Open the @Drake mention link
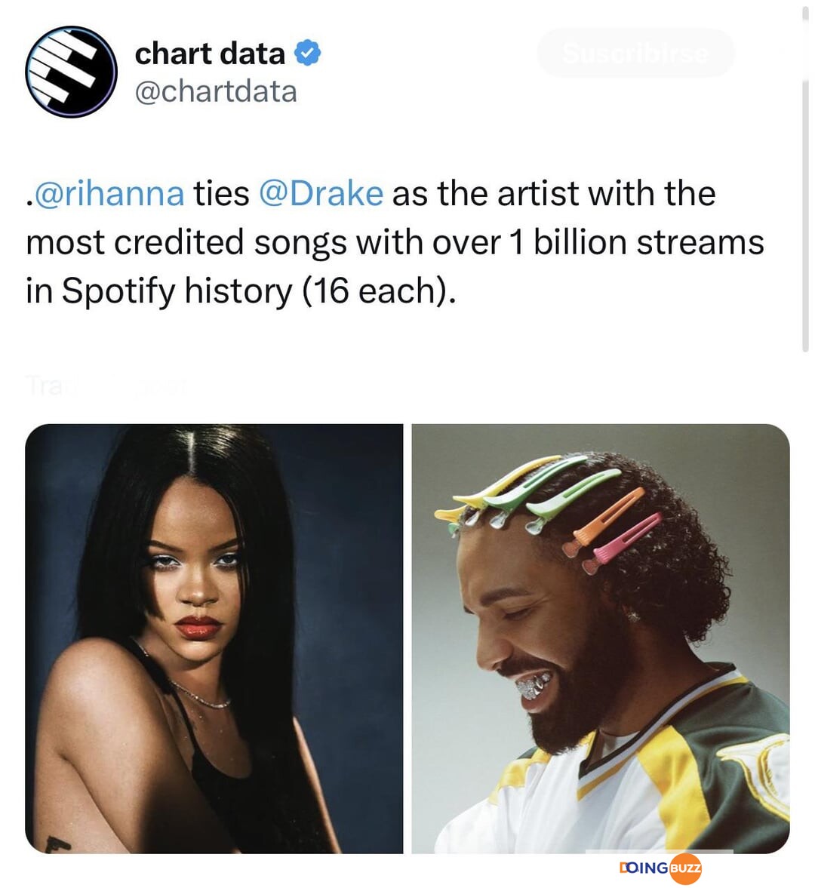 (321, 193)
